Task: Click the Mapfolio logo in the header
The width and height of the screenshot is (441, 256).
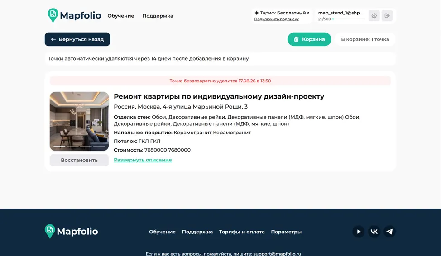Action: [74, 15]
